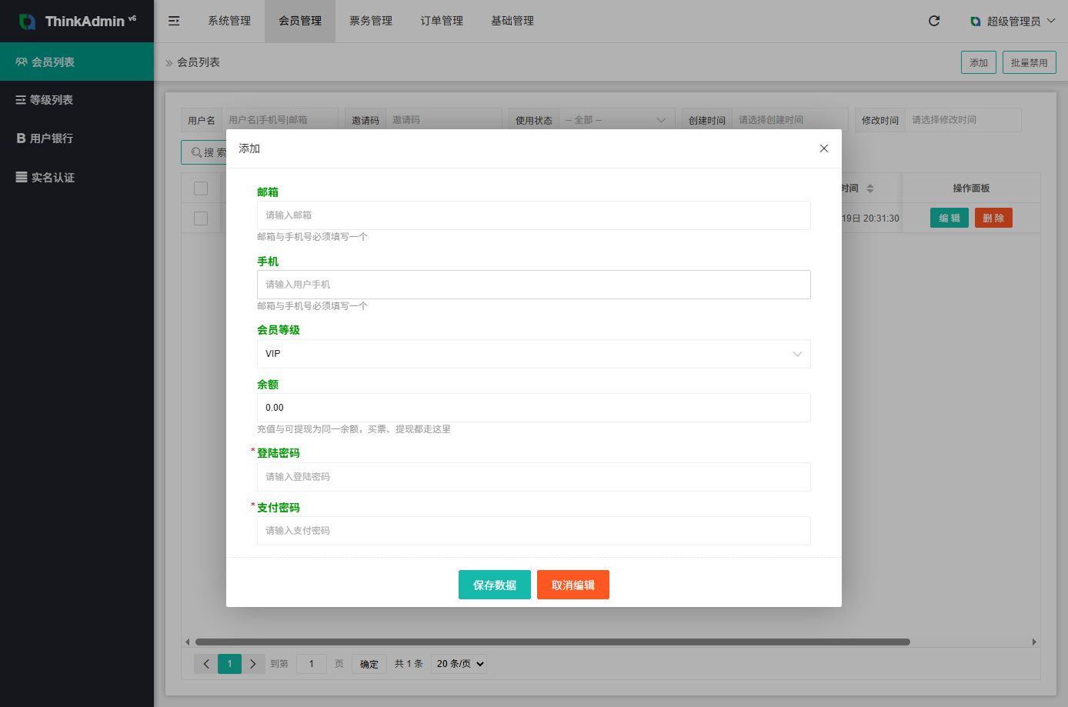Open the 基础管理 top menu

coord(512,21)
